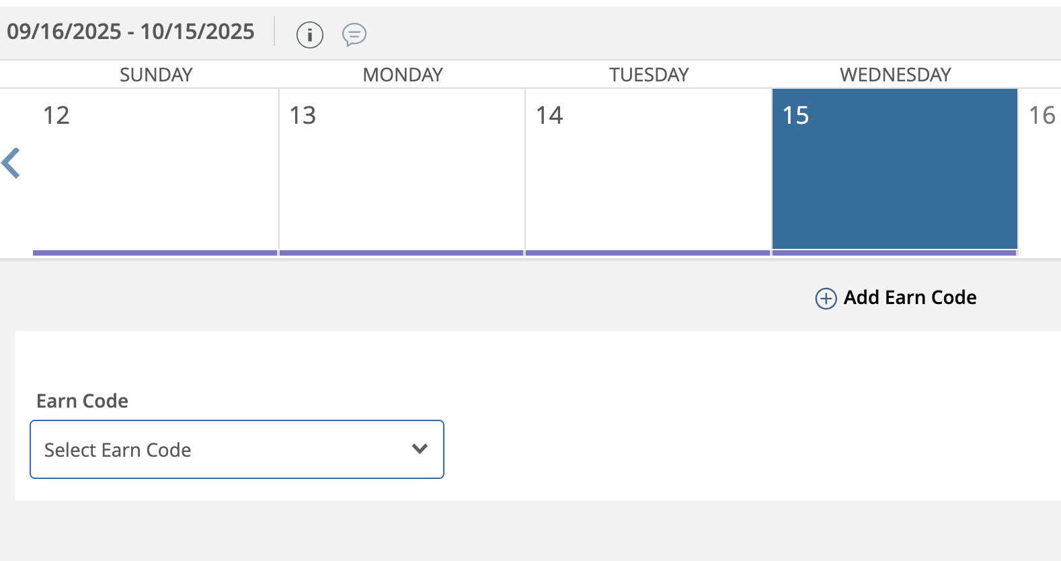Click the purple bar under day 13
Screen dimensions: 1061x561
401,253
